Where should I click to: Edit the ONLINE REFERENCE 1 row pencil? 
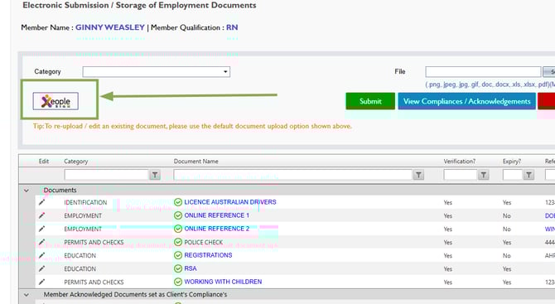click(41, 215)
